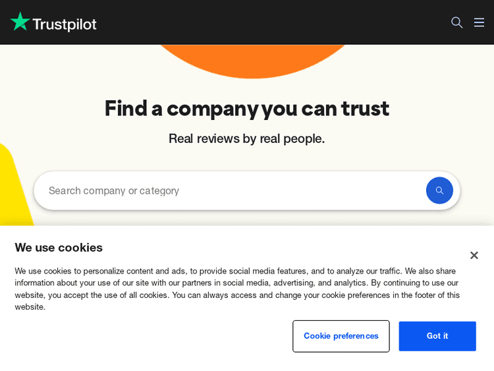Click the white magnifier glyph in the search button
494x371 pixels.
click(x=439, y=190)
